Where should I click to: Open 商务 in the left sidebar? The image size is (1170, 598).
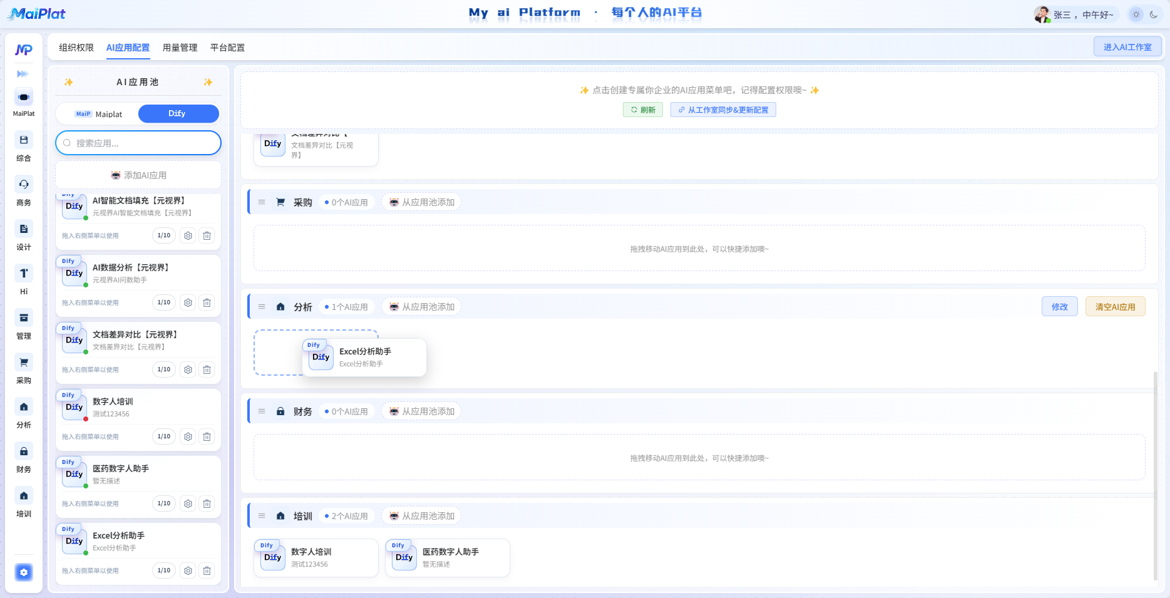pyautogui.click(x=24, y=192)
